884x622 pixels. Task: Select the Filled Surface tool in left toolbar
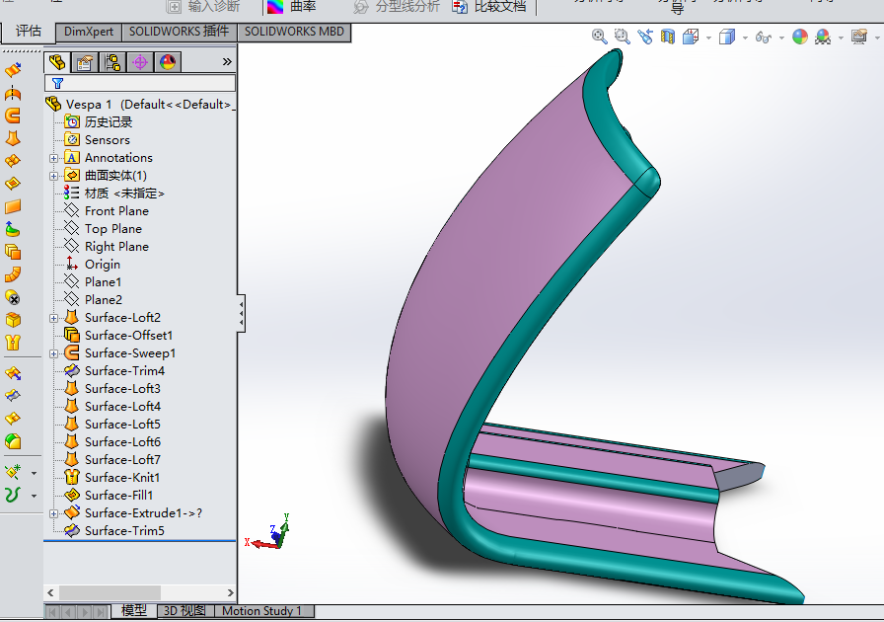point(13,184)
